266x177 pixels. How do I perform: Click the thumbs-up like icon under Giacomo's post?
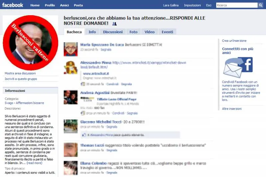pos(84,135)
